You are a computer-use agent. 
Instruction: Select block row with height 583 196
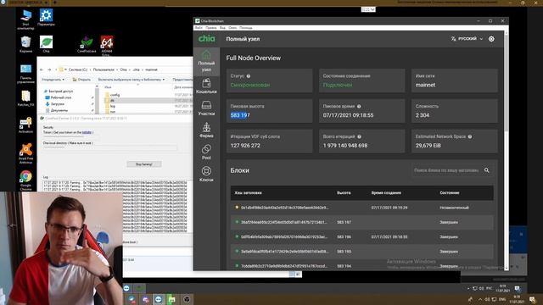(362, 237)
